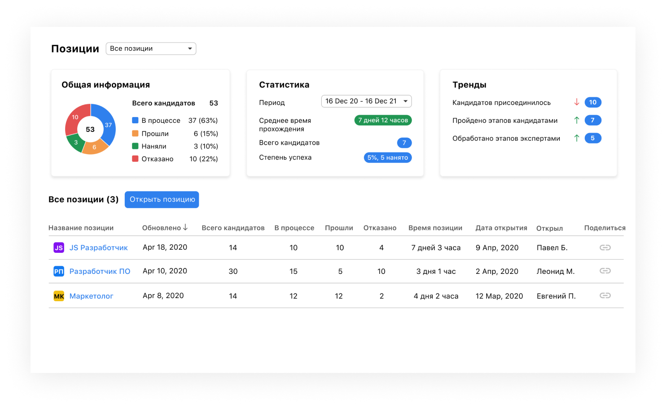Click share link icon for Маркетолог row

coord(605,295)
